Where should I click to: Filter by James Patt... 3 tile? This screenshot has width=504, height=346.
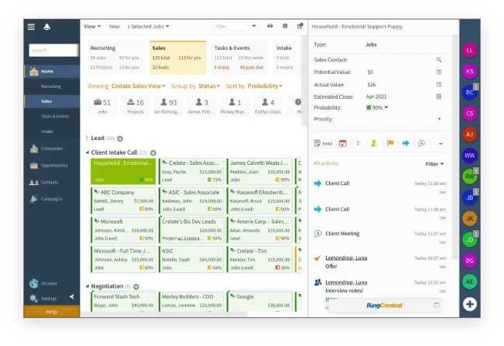pos(201,106)
